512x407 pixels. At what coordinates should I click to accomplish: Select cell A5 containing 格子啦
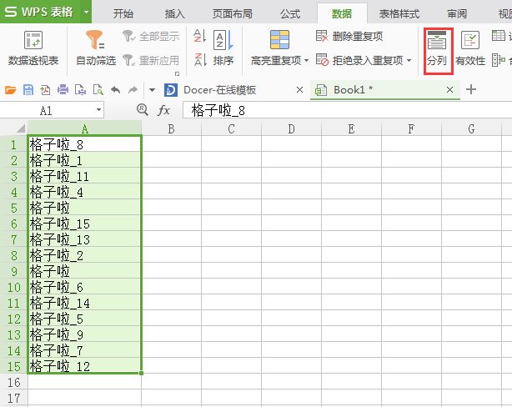click(84, 208)
